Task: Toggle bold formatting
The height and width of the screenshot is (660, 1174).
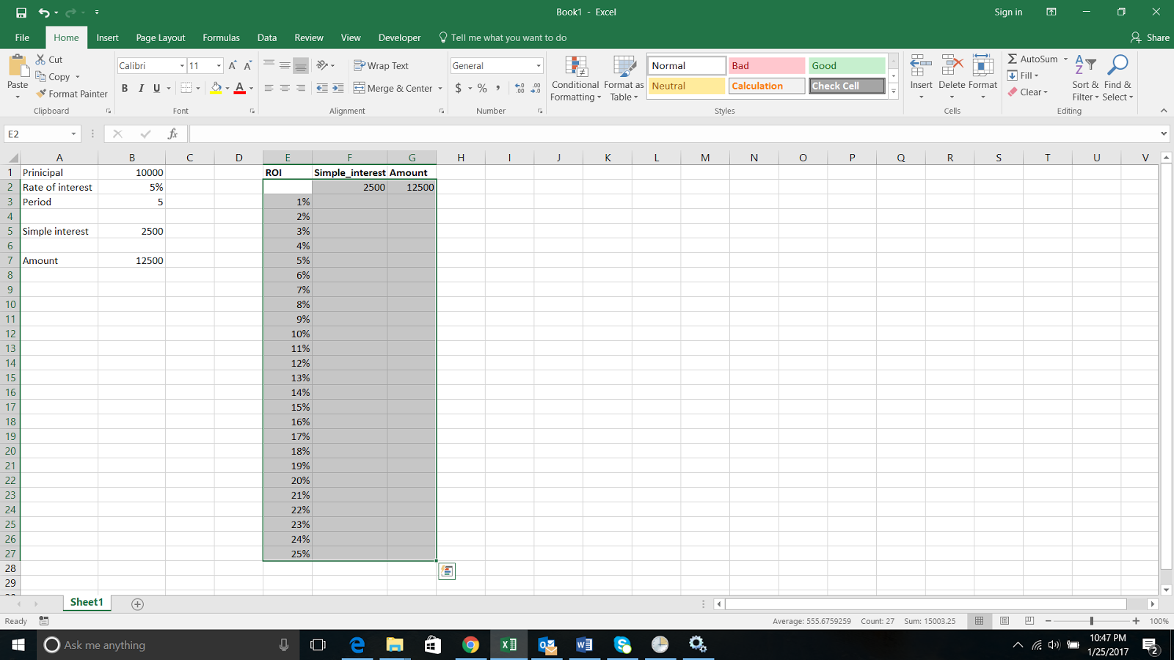Action: coord(124,88)
